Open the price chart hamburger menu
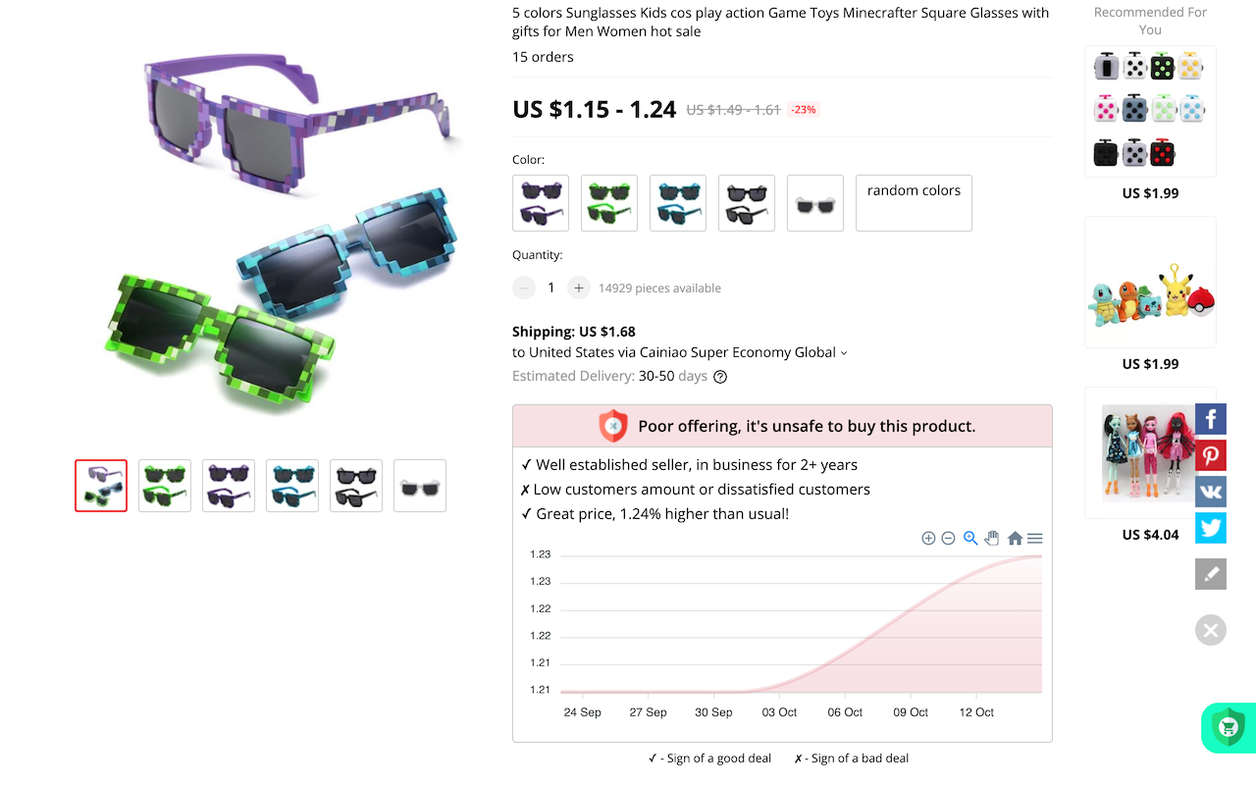This screenshot has width=1256, height=785. (1035, 538)
